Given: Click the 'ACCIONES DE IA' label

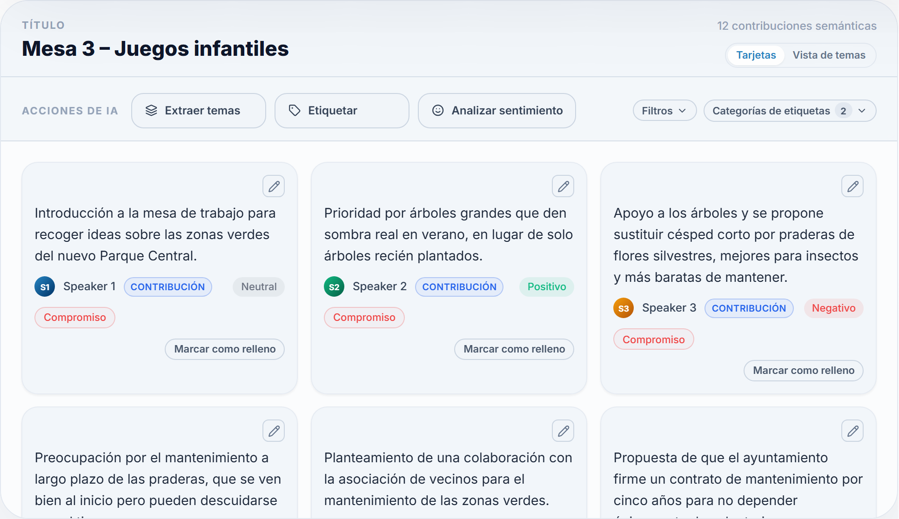Looking at the screenshot, I should 70,111.
